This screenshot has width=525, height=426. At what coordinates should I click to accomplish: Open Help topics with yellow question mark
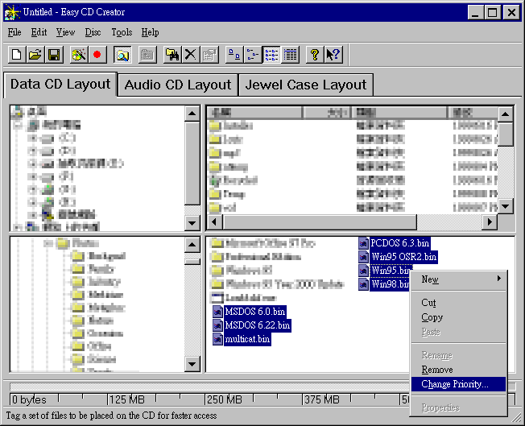point(315,54)
